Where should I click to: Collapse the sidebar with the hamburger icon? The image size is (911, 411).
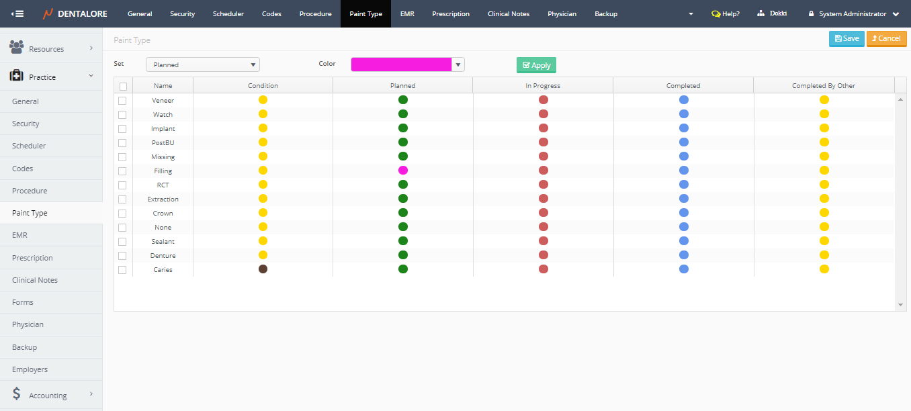17,13
